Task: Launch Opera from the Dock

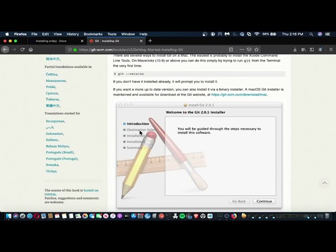Action: [36, 216]
